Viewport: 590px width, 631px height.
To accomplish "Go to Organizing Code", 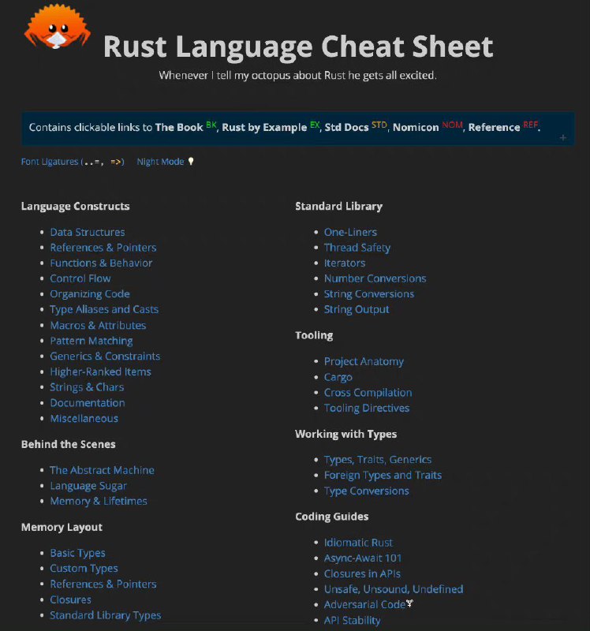I will pyautogui.click(x=90, y=294).
